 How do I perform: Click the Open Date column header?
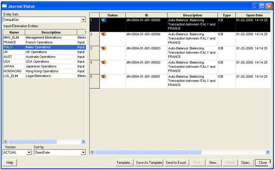pos(253,15)
